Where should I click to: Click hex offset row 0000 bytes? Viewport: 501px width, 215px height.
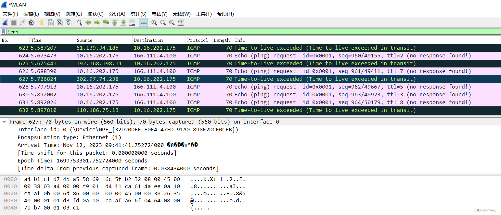102,179
